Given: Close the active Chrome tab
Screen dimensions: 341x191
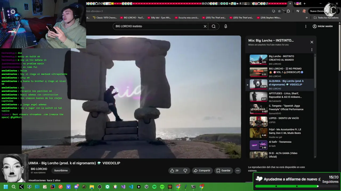Looking at the screenshot, I should pos(290,3).
